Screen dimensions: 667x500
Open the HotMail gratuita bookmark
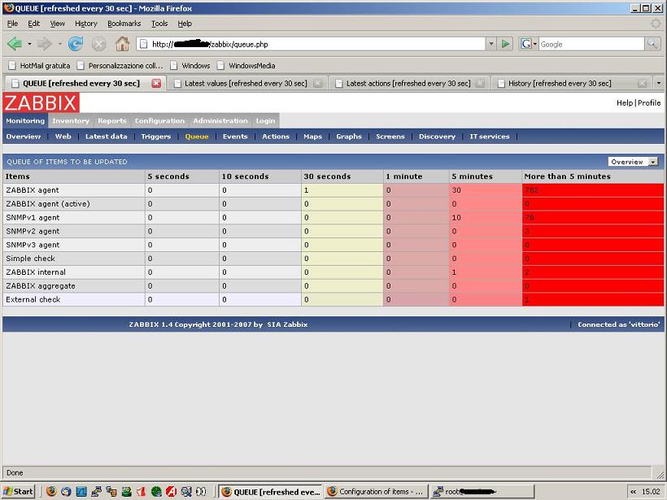(x=40, y=66)
